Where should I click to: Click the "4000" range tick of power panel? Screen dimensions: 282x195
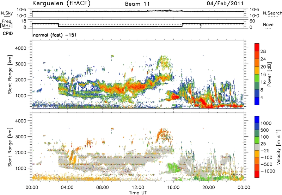coord(21,48)
